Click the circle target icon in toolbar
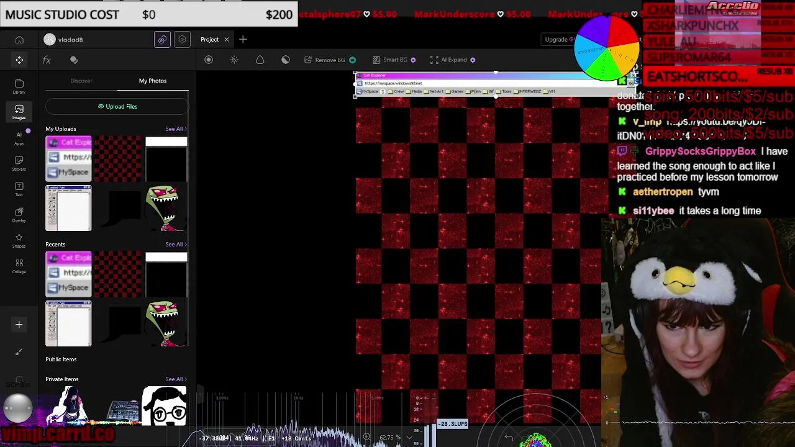The width and height of the screenshot is (795, 447). point(209,60)
